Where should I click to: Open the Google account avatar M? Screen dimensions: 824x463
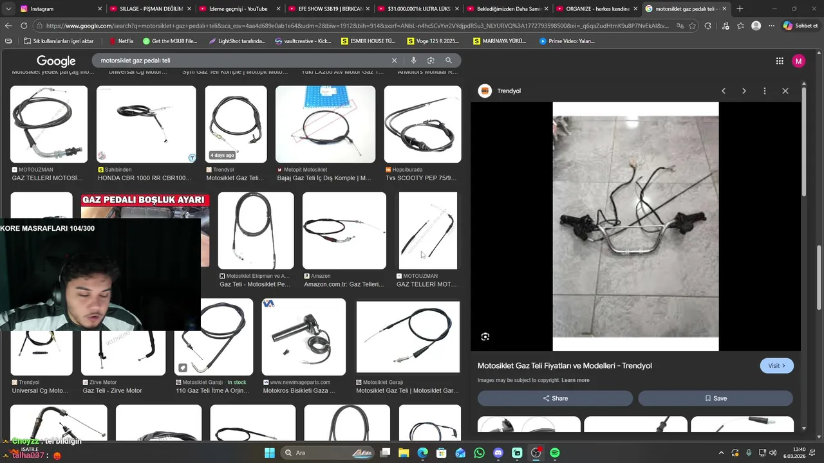click(x=799, y=61)
